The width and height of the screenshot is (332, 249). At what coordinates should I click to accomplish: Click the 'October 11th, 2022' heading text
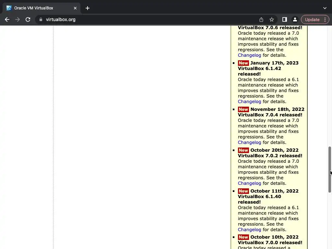(x=274, y=191)
